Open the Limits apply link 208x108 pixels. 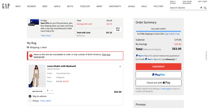pos(166,89)
